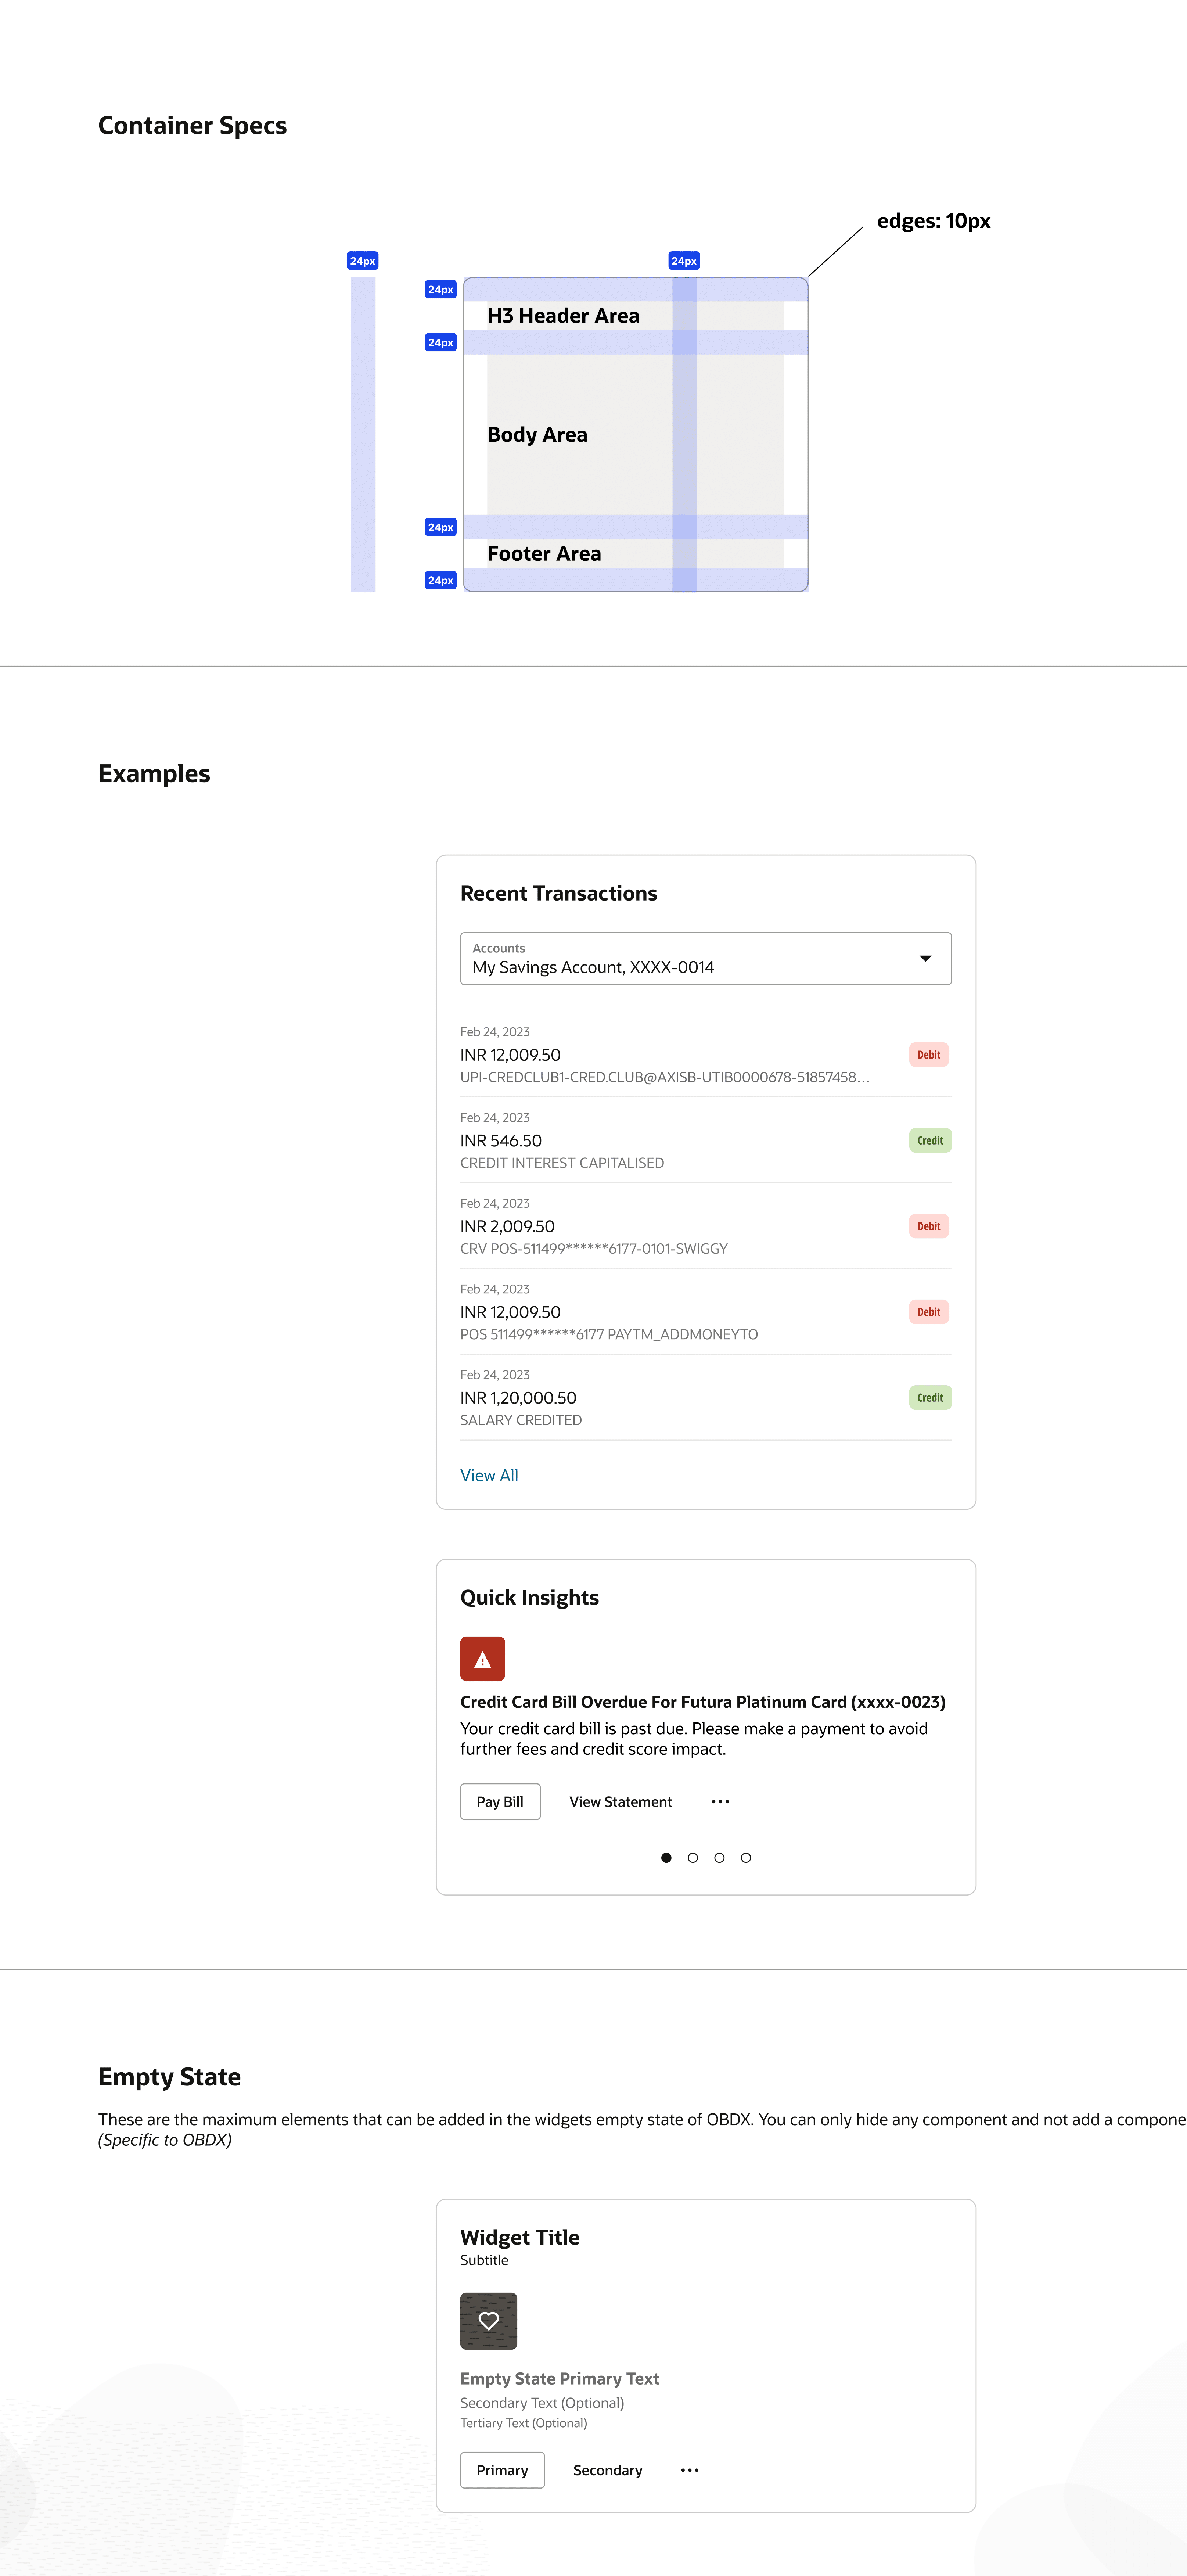This screenshot has height=2576, width=1187.
Task: Click the Credit badge for INR 546.50
Action: click(x=929, y=1140)
